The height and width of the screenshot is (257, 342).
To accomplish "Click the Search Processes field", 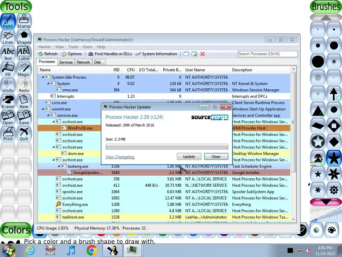I will coord(268,54).
